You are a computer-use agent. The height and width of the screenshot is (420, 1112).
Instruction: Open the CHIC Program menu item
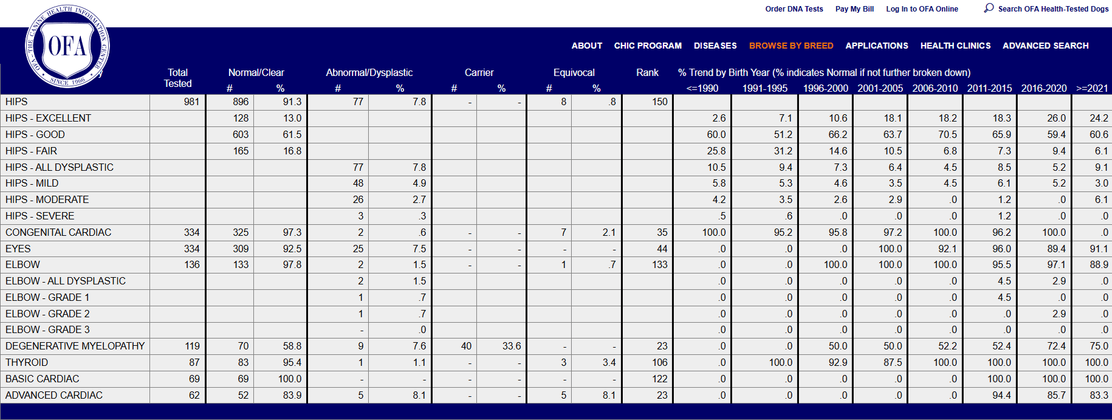[648, 46]
